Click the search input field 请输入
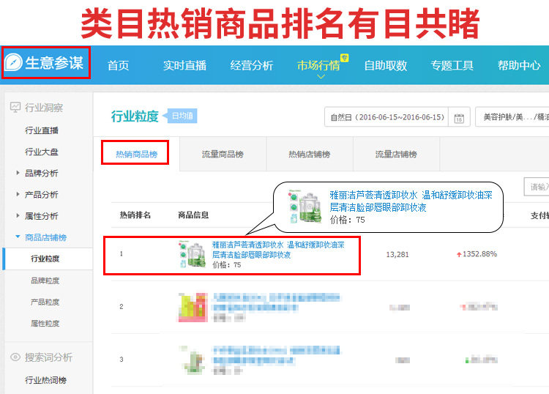The image size is (549, 394). point(537,187)
